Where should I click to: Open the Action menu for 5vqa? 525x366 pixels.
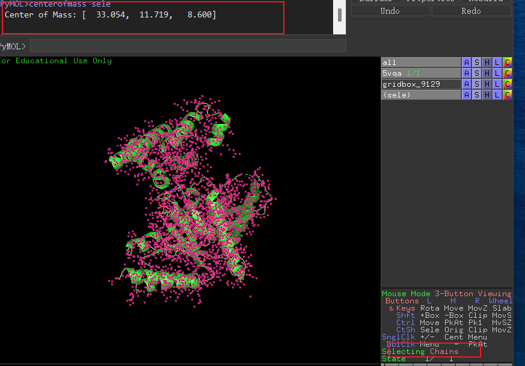467,73
